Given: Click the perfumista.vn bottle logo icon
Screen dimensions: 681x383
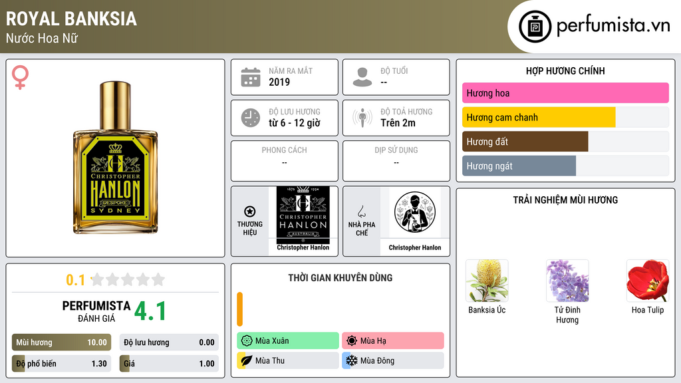Looking at the screenshot, I should (x=535, y=27).
